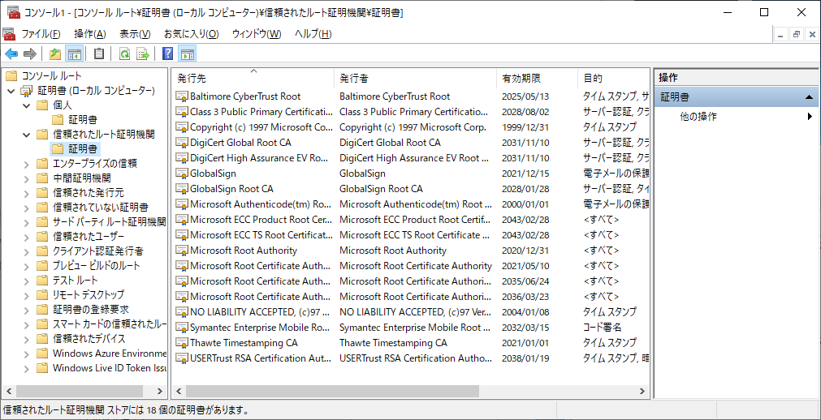Click USERTrust RSA certificate icon
The image size is (821, 420).
182,358
